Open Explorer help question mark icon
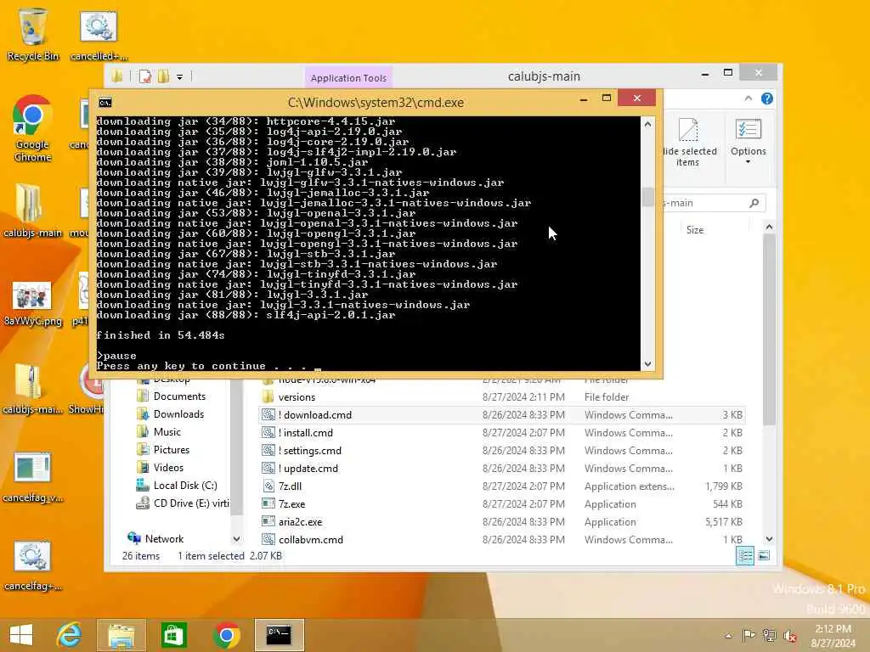 (x=767, y=98)
